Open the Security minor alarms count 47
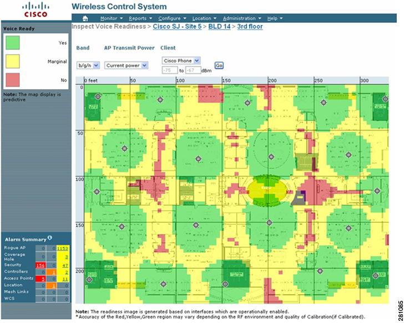Viewport: 404px width, 323px height. click(65, 265)
